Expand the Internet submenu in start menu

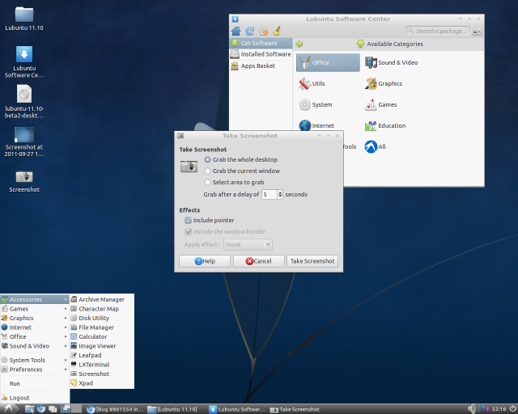pos(35,327)
